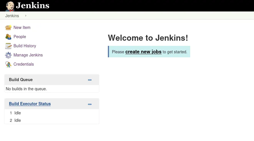Open the People link
Viewport: 254px width, 141px height.
(x=20, y=37)
